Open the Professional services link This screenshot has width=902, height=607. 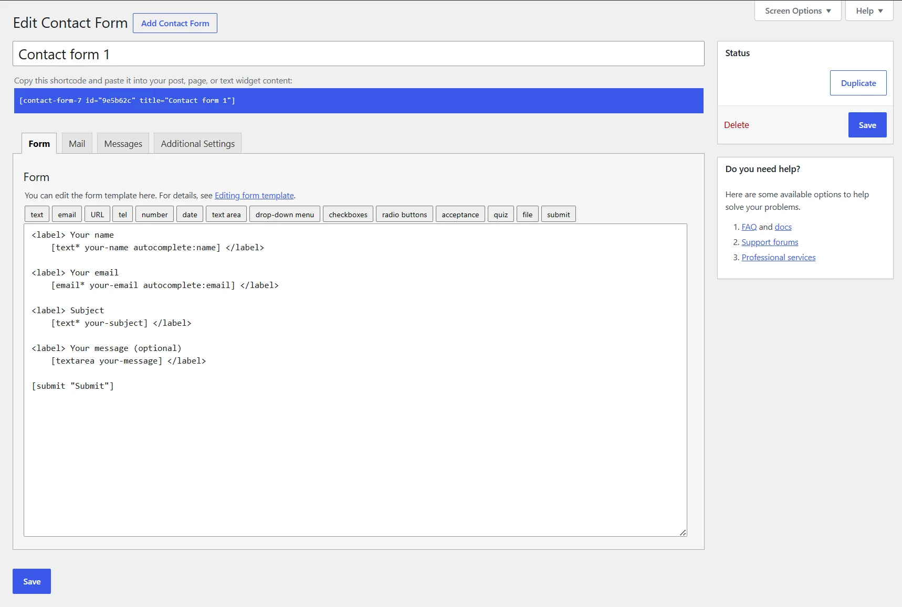click(779, 257)
